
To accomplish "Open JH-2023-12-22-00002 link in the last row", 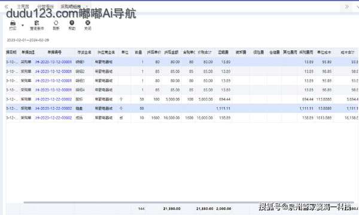I will (x=53, y=118).
